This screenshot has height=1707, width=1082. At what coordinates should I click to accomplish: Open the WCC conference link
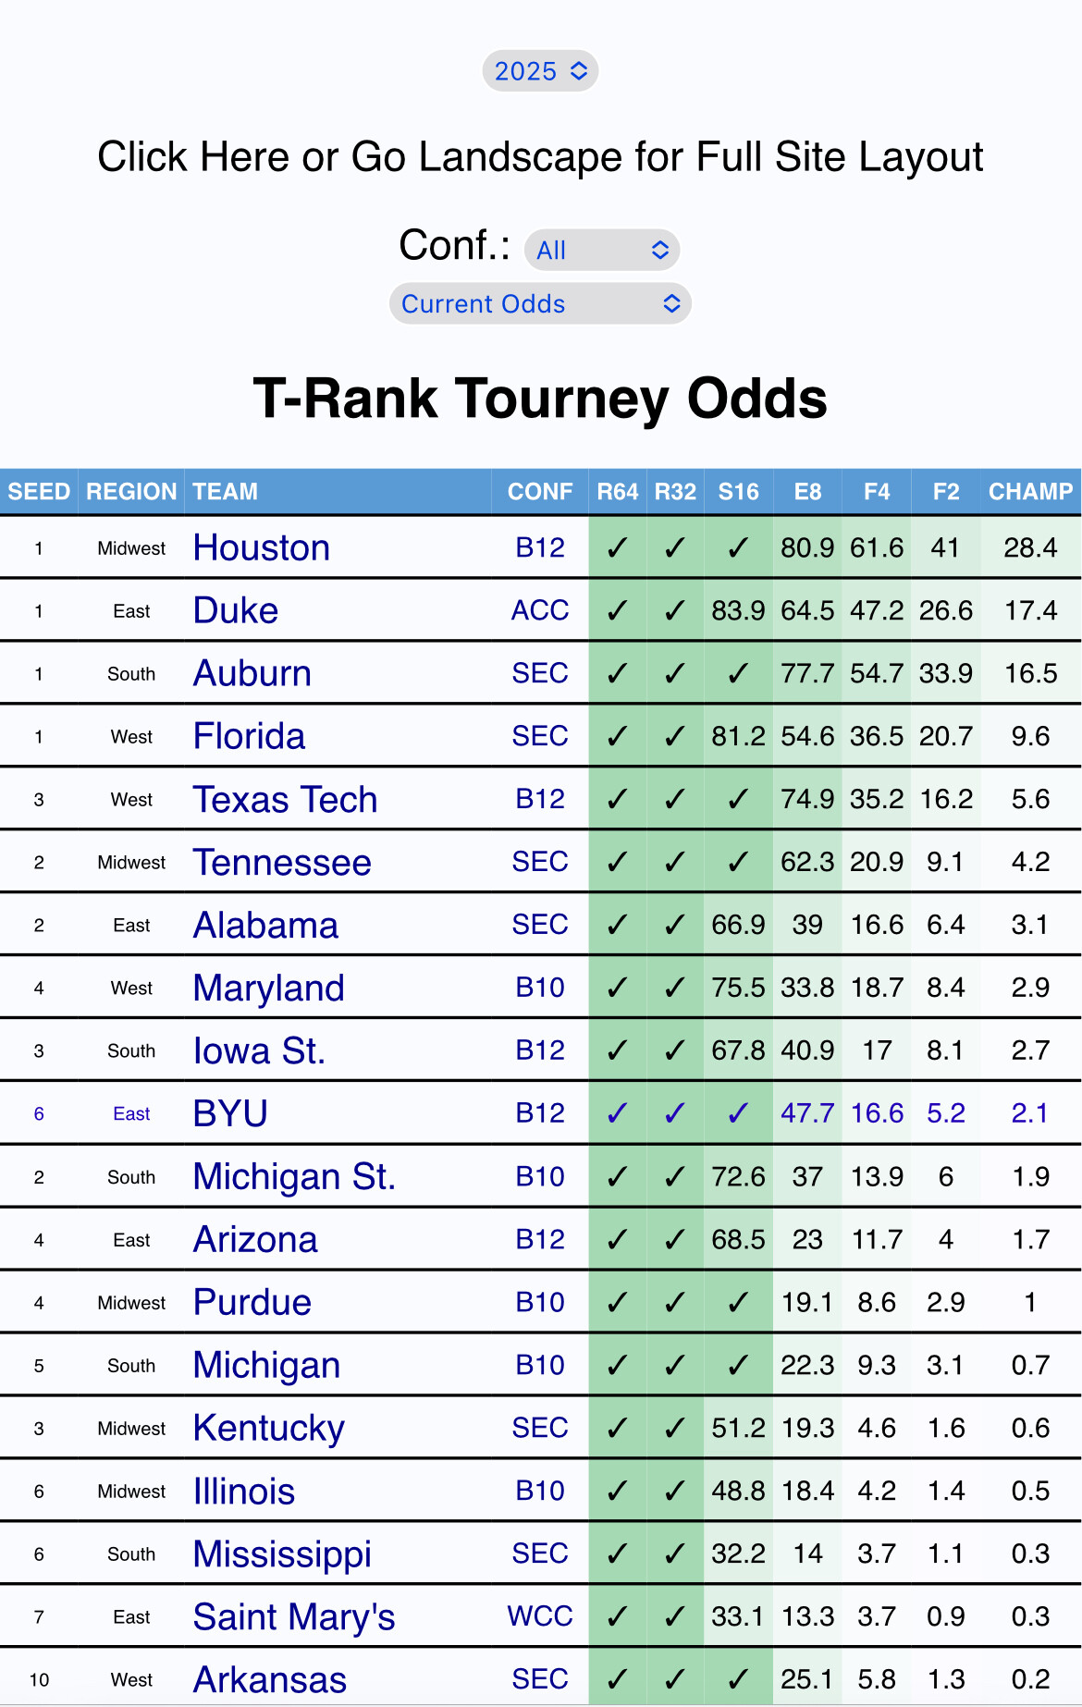[x=540, y=1617]
